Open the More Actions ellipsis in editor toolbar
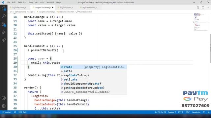Screen dimensions: 211x118 208,8
